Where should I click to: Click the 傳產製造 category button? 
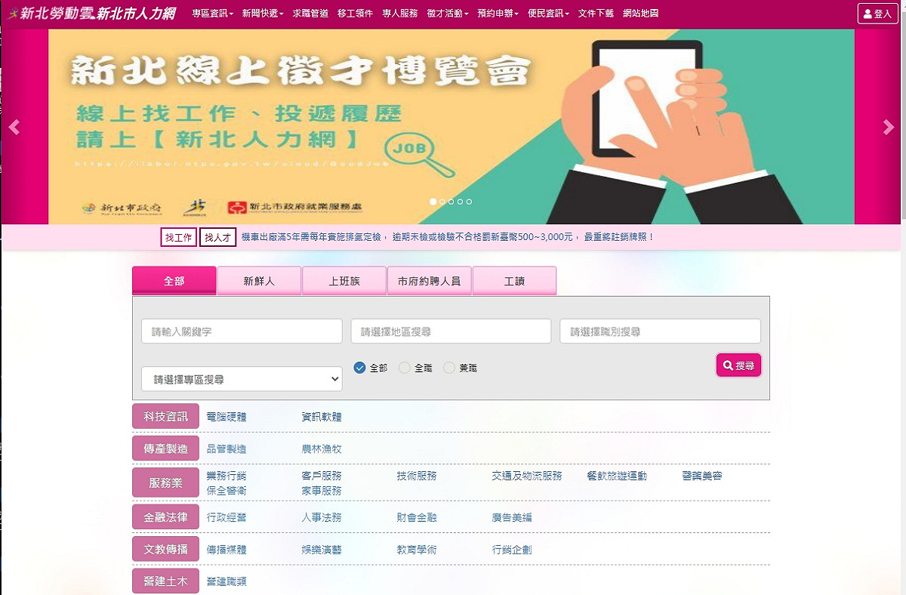click(x=165, y=449)
